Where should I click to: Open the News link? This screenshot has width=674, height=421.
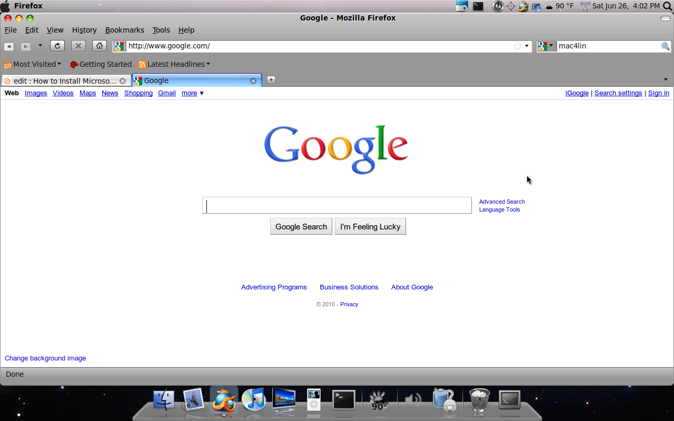click(110, 93)
